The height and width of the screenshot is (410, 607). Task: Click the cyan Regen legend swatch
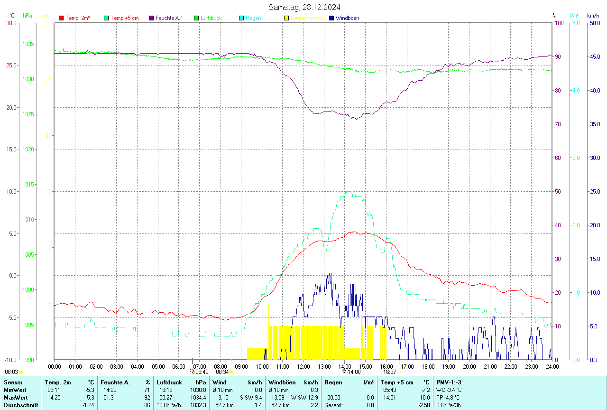241,18
